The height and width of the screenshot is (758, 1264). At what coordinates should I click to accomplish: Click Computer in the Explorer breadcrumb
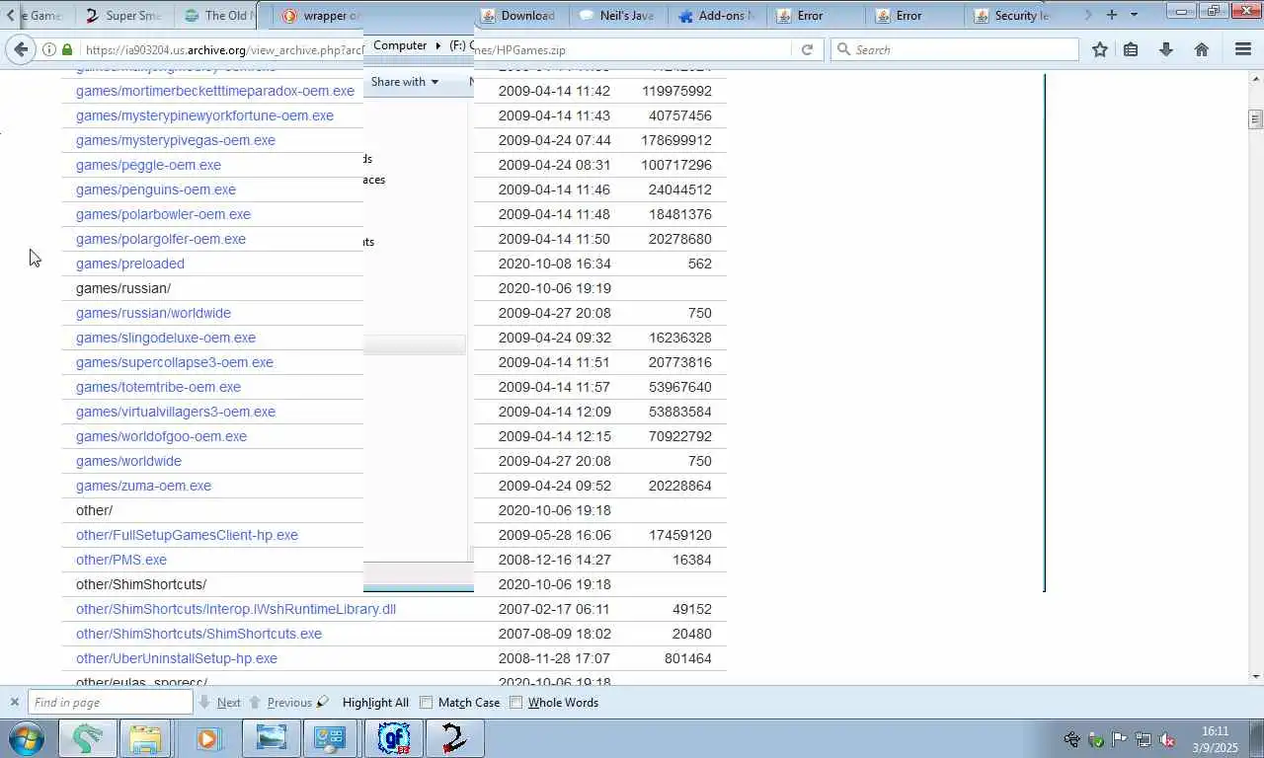400,45
